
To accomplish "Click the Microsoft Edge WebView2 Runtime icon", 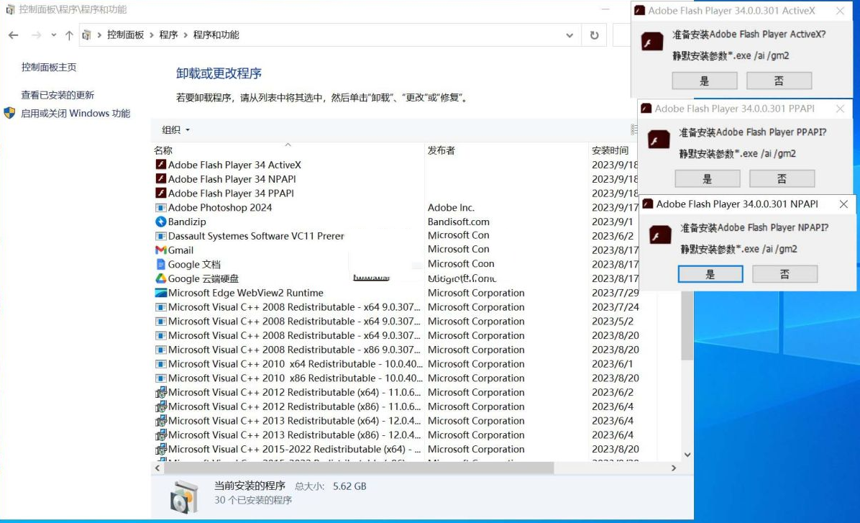I will point(160,293).
